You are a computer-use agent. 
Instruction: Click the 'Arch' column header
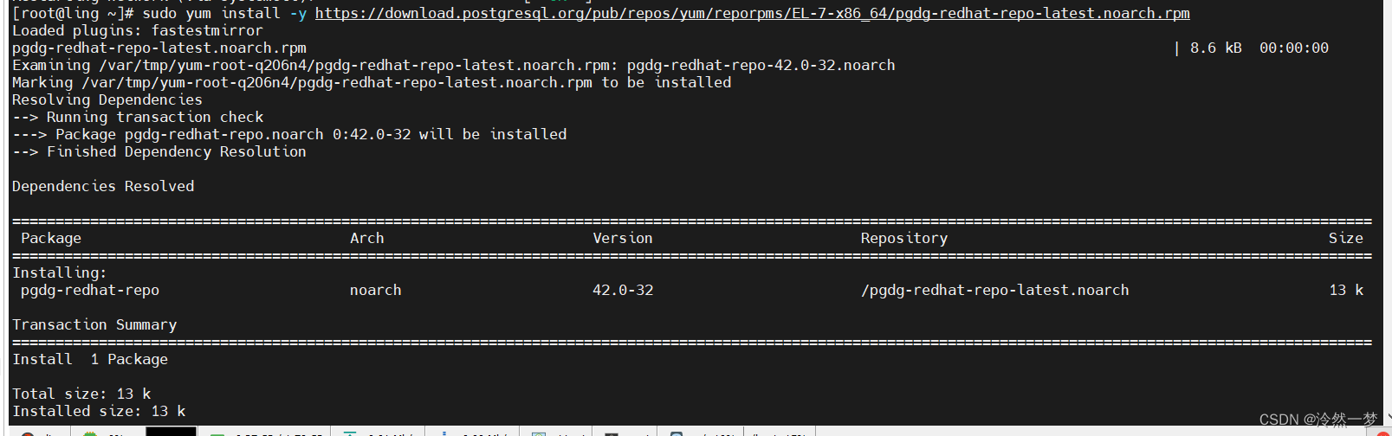click(367, 238)
